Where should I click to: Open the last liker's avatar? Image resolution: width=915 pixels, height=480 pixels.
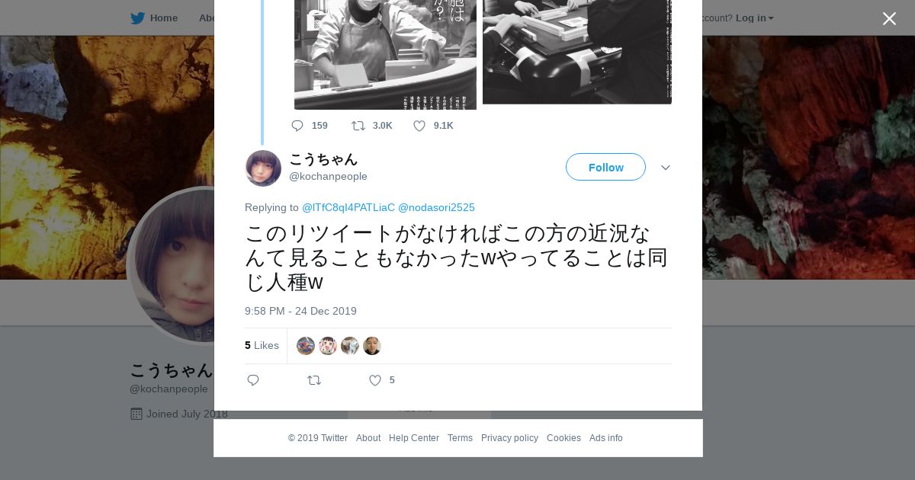click(x=372, y=346)
